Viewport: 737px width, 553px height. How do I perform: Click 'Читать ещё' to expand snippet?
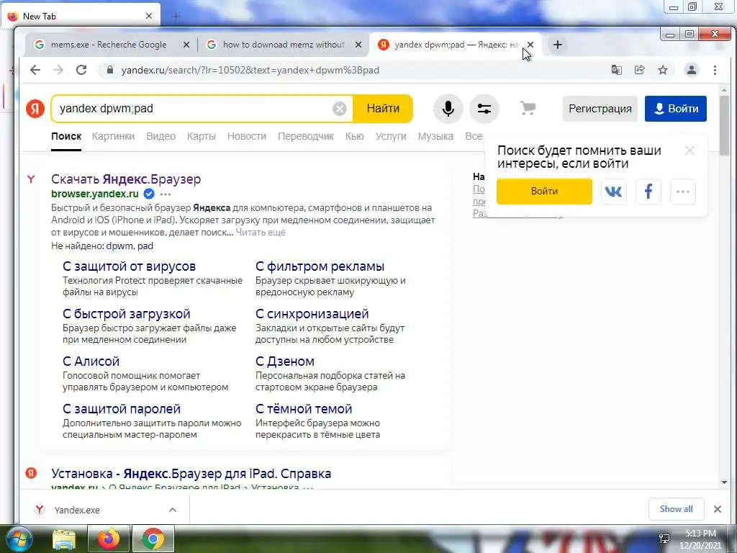click(261, 233)
